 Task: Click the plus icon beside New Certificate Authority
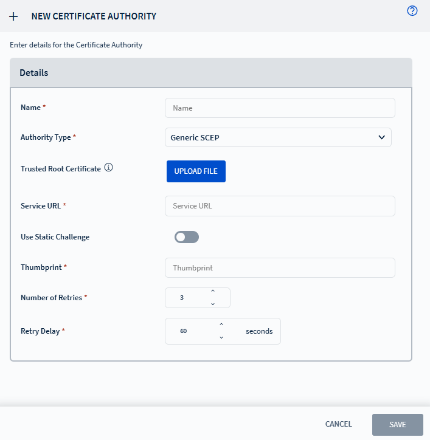pyautogui.click(x=13, y=16)
